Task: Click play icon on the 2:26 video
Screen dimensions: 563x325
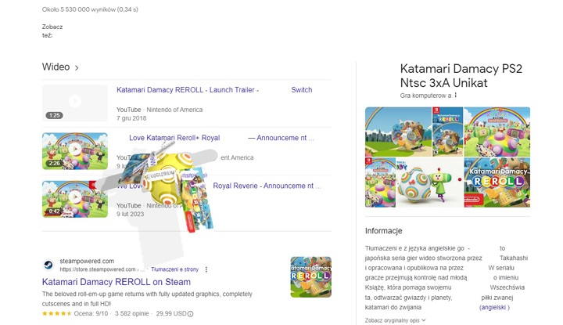Action: click(74, 149)
